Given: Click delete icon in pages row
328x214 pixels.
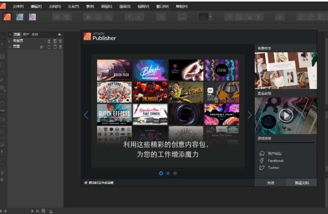Looking at the screenshot, I should [x=60, y=47].
